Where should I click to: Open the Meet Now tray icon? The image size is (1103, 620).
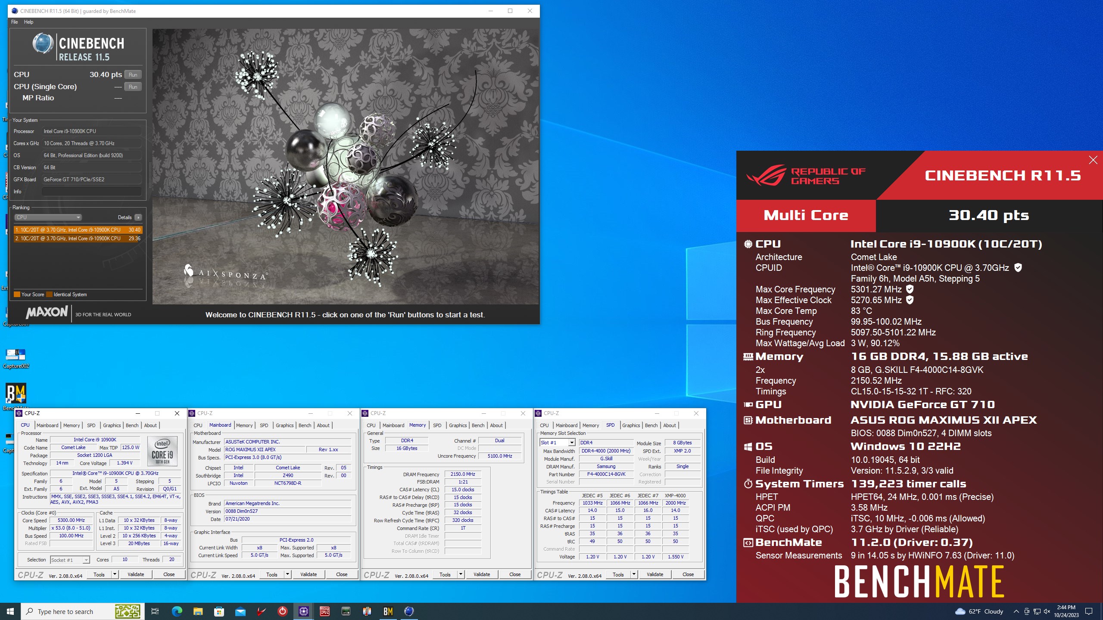point(1027,611)
